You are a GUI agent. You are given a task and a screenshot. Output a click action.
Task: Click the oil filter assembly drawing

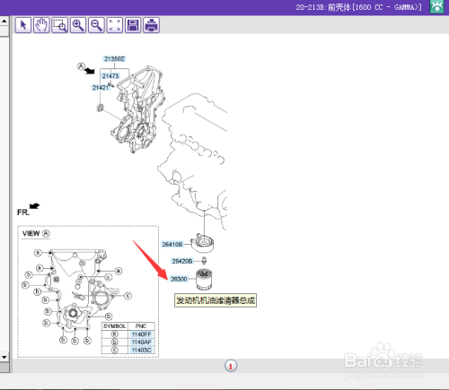tap(204, 280)
